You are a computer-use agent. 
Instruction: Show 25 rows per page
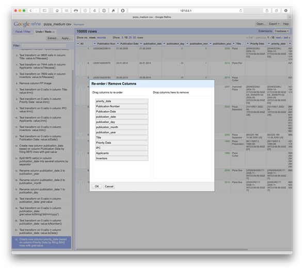click(x=130, y=38)
